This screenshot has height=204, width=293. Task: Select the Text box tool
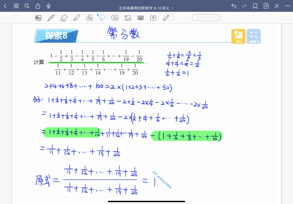(153, 18)
